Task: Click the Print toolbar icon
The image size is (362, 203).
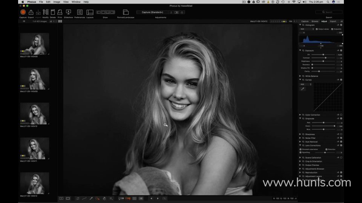Action: pos(60,12)
